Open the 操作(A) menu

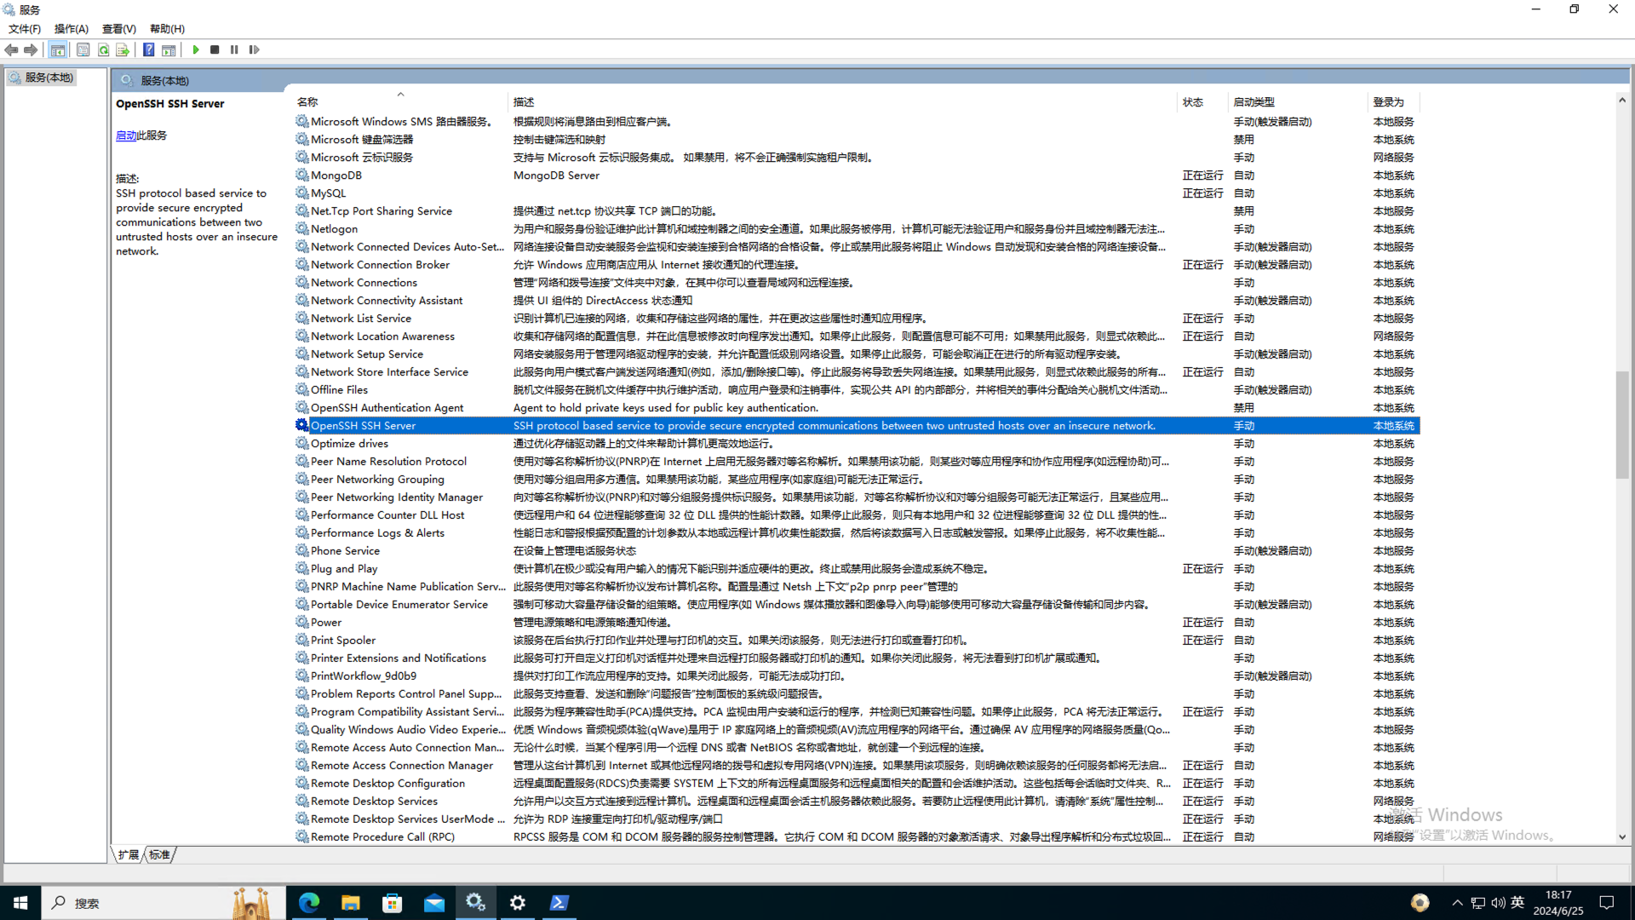coord(72,29)
